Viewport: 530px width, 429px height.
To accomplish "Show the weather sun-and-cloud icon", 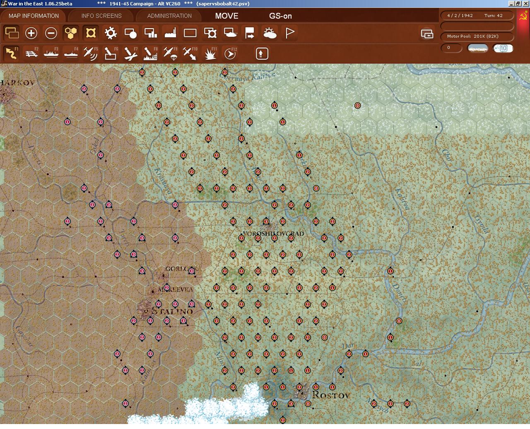I will [x=270, y=33].
